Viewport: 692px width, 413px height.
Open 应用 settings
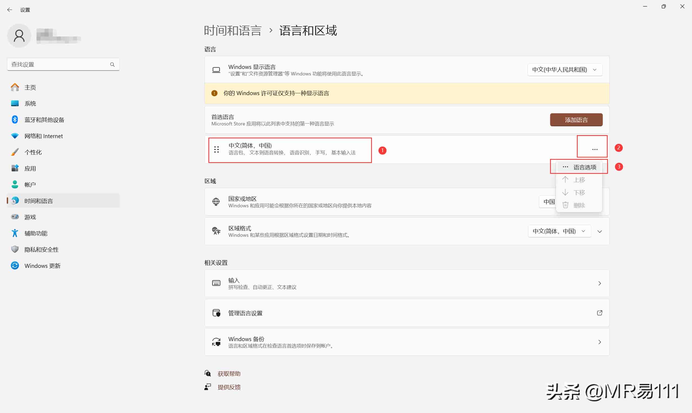(63, 168)
